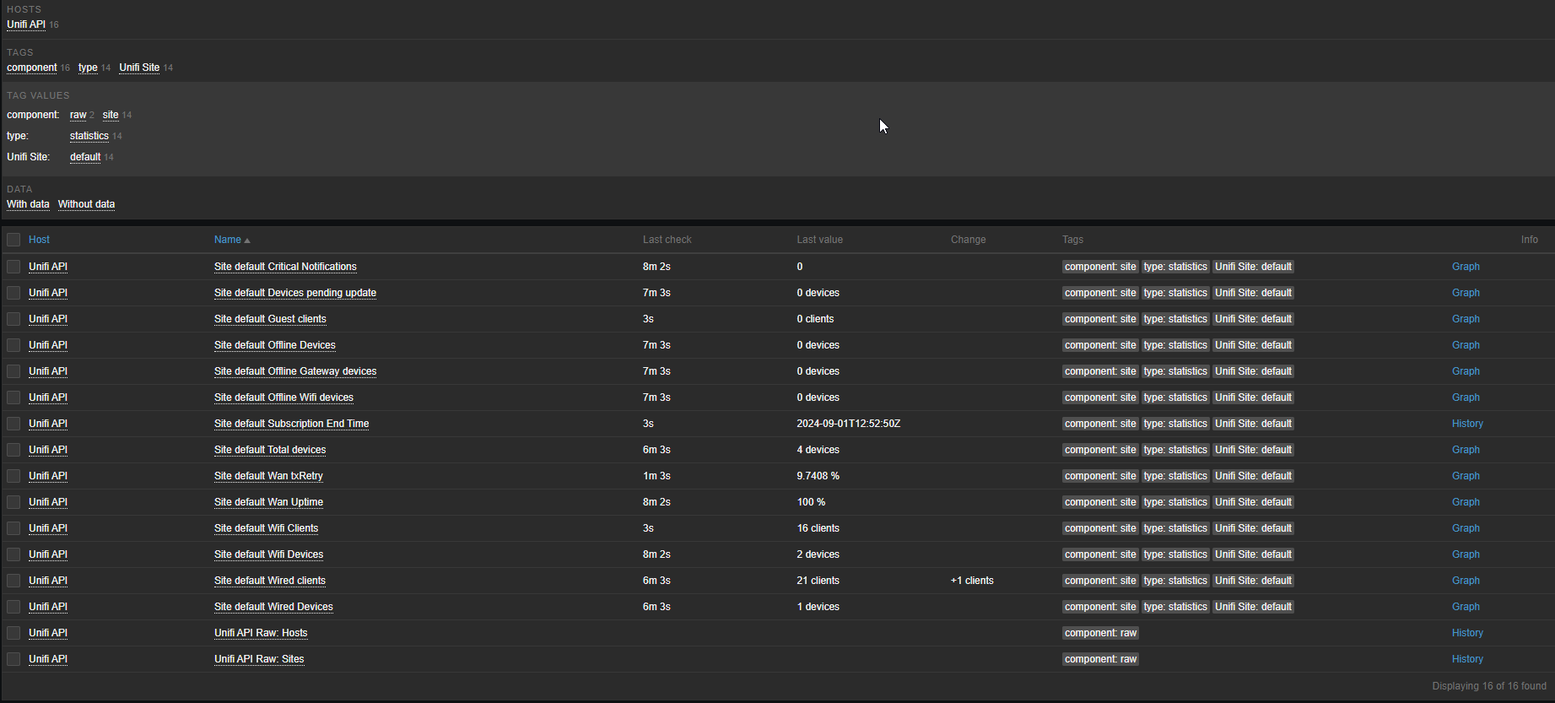Filter type tag value statistics

pyautogui.click(x=89, y=136)
